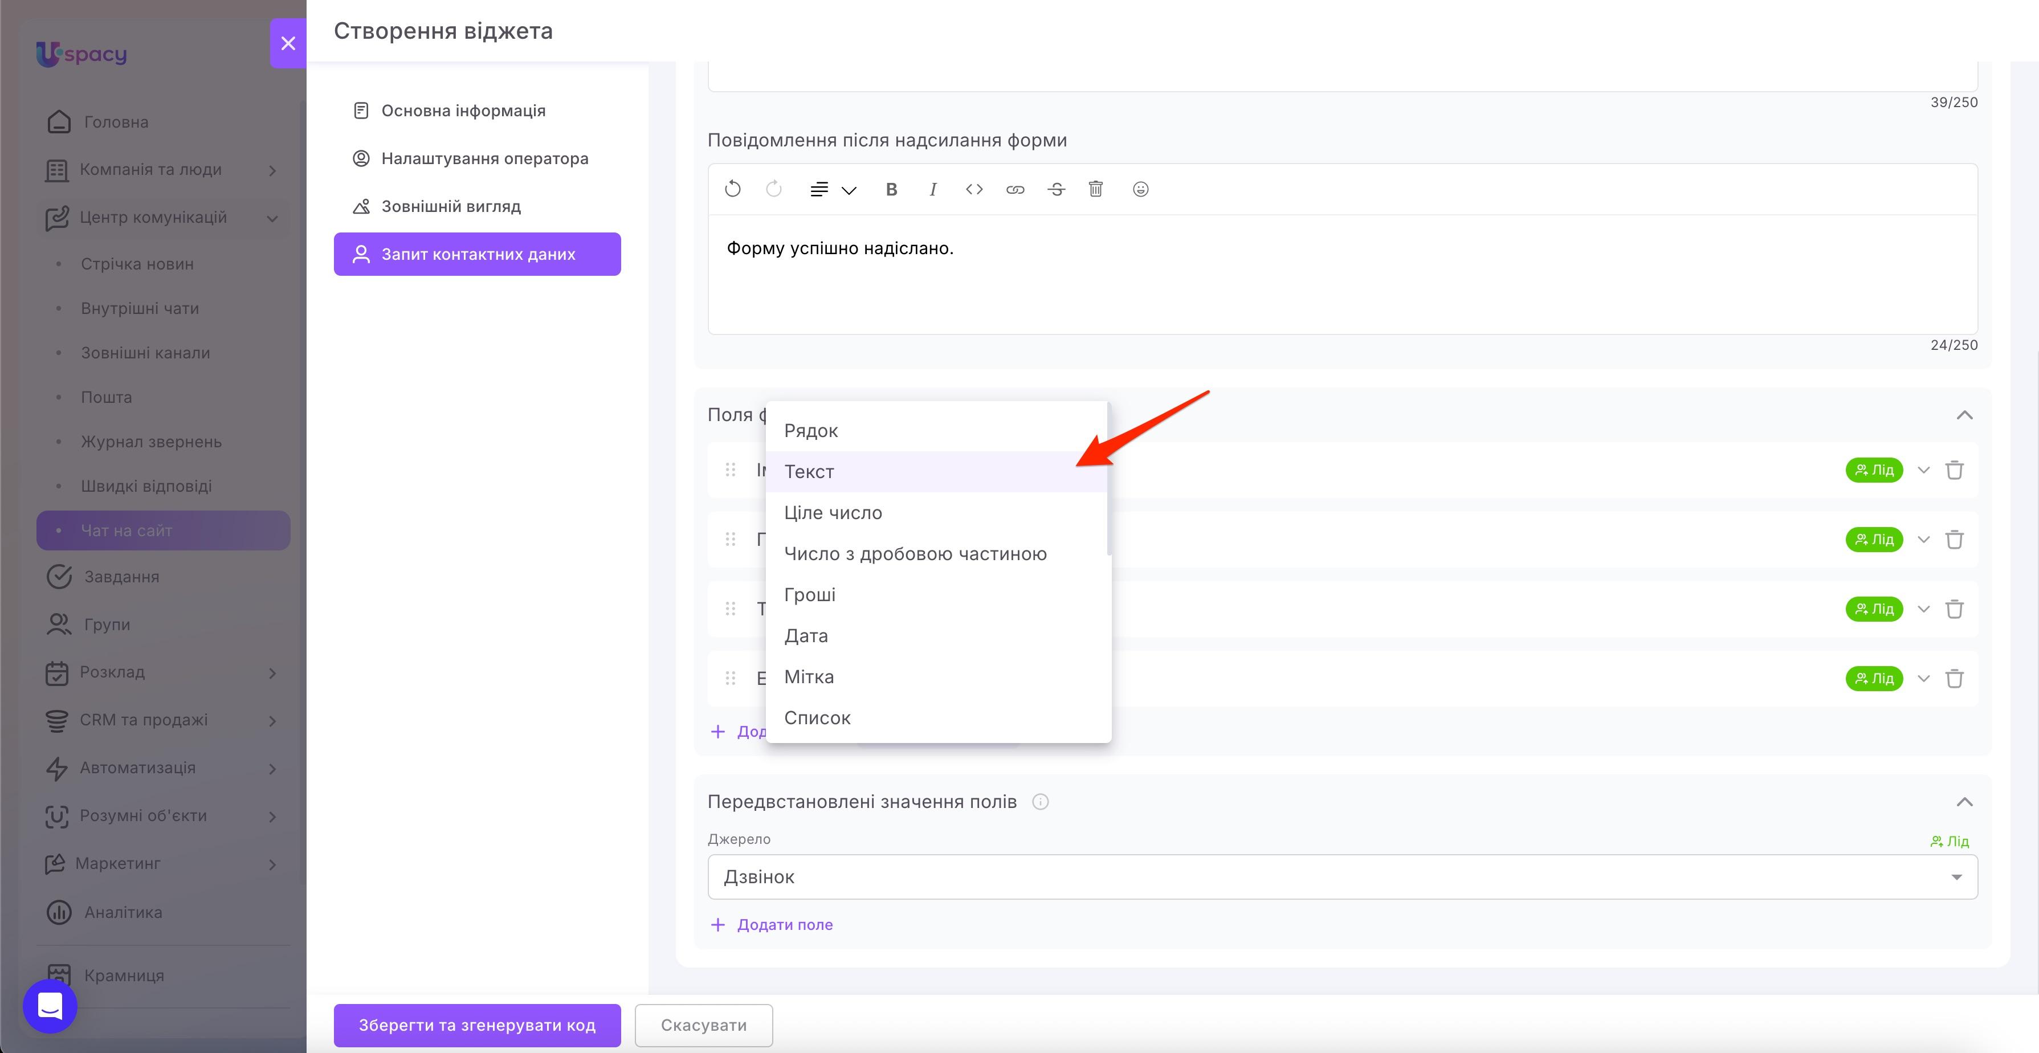Delete the first form field row

click(1954, 470)
